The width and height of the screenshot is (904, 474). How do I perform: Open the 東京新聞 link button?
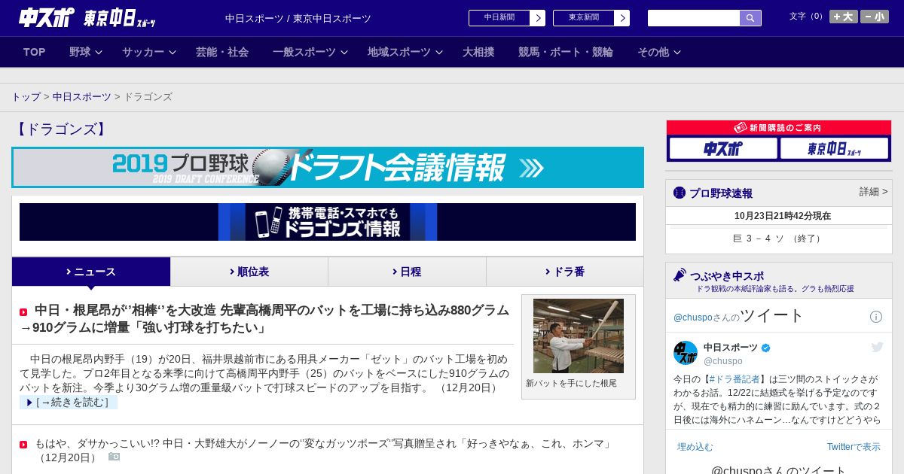[591, 18]
